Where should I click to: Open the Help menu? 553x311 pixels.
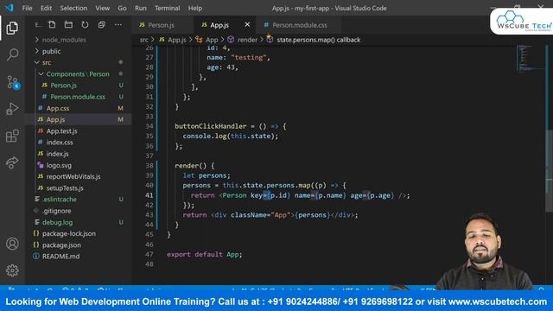click(x=195, y=8)
